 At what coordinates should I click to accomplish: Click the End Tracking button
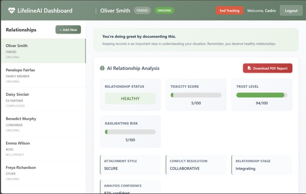[x=229, y=11]
